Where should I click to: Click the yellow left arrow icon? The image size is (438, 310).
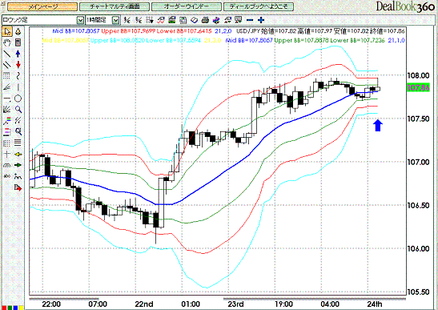18,154
